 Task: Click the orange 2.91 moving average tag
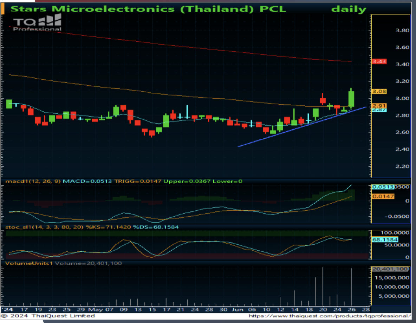pos(379,106)
